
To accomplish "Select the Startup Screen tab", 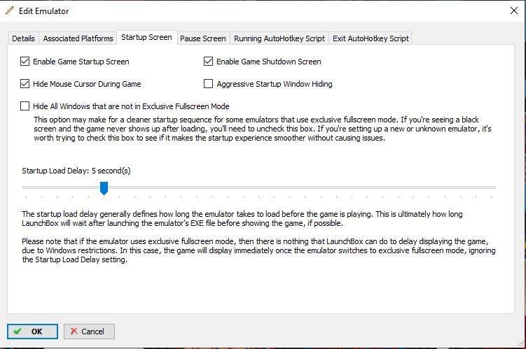I will coord(146,37).
